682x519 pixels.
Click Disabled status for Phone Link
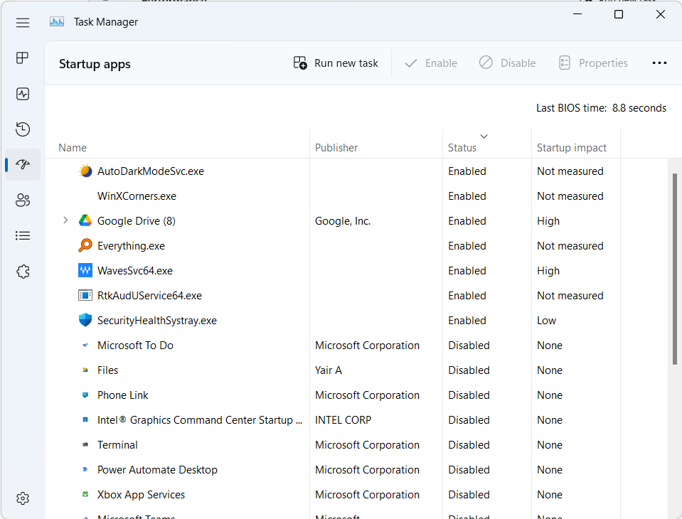click(x=469, y=395)
